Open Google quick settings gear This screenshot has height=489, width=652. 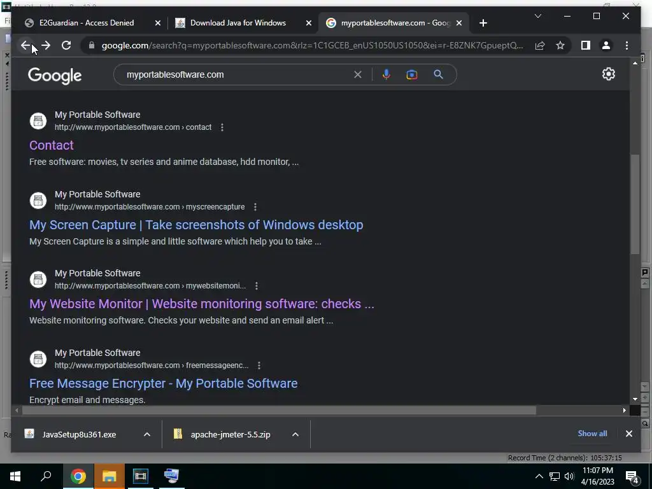coord(608,74)
